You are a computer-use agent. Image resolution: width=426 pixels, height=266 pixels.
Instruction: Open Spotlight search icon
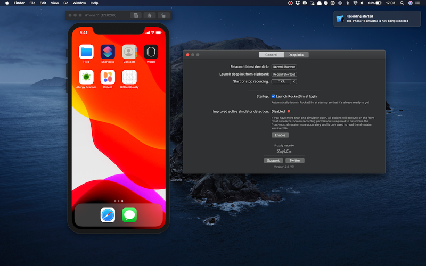tap(402, 3)
